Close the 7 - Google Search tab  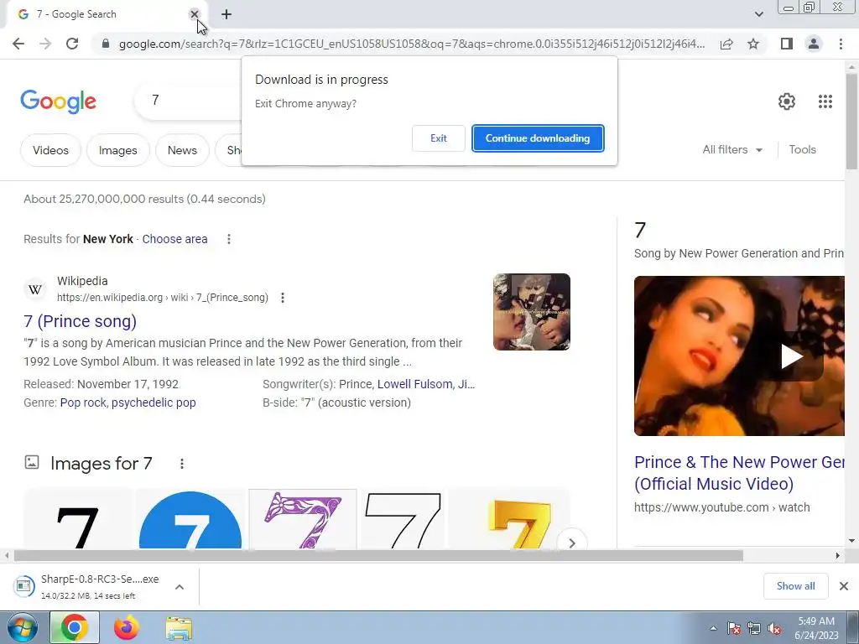(194, 14)
